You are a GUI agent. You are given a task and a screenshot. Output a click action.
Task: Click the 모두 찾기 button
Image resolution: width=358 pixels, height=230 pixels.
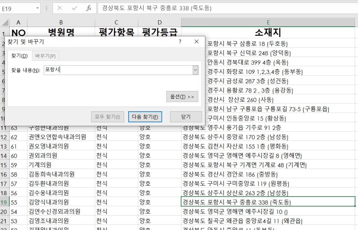(x=107, y=117)
